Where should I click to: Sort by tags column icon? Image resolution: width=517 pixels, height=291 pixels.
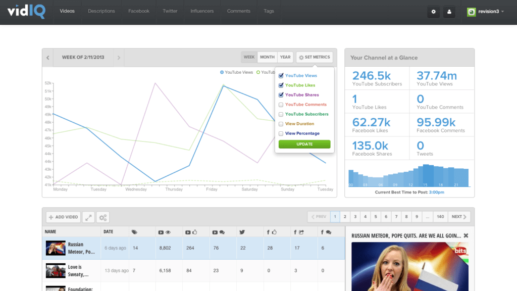tap(134, 232)
